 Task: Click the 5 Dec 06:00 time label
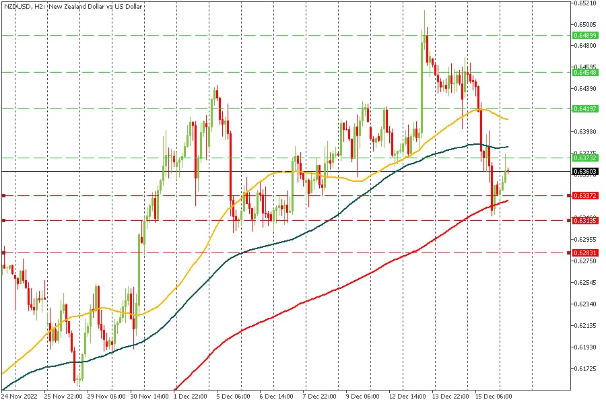(233, 397)
